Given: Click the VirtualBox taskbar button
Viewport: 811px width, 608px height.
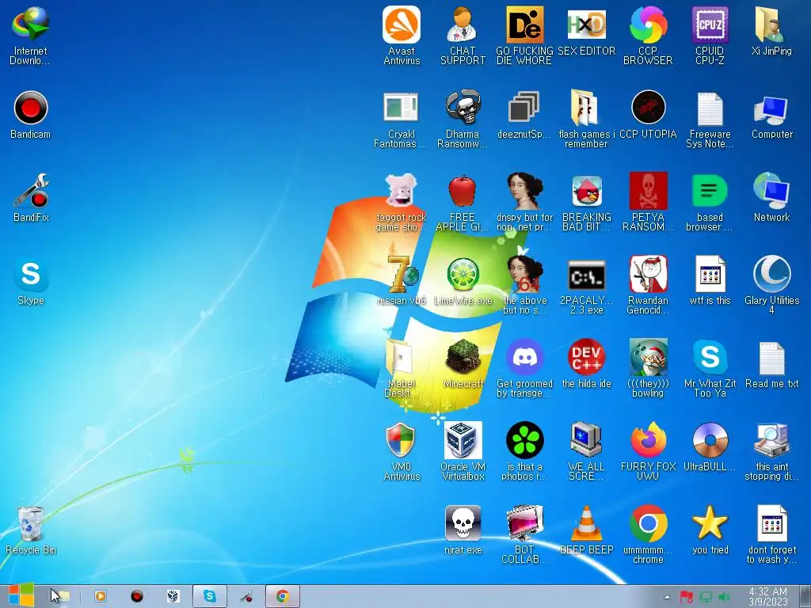Looking at the screenshot, I should pos(173,596).
